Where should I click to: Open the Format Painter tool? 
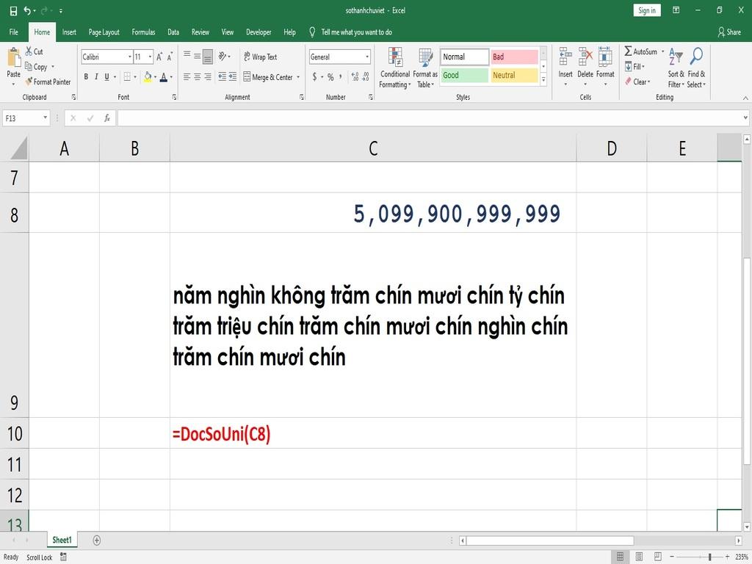pyautogui.click(x=48, y=82)
